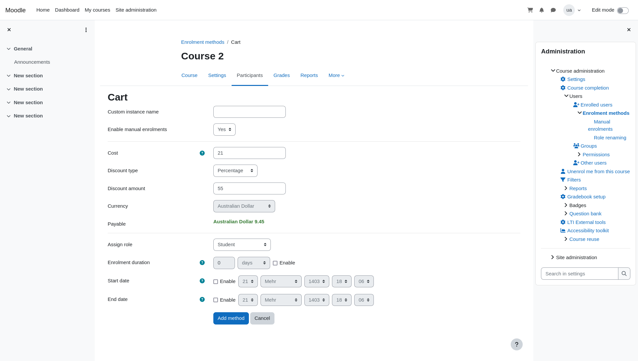Open the More tab menu
This screenshot has height=361, width=638.
(336, 76)
